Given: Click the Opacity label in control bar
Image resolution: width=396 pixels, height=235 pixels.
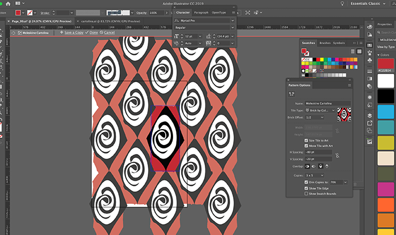Looking at the screenshot, I should coord(141,12).
